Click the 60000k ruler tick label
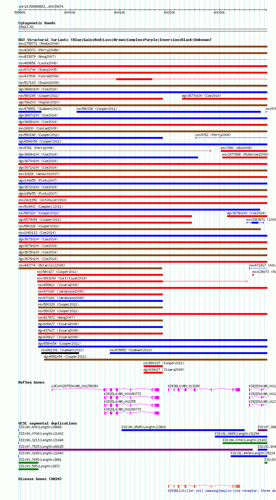This screenshot has height=500, width=276. coord(69,12)
